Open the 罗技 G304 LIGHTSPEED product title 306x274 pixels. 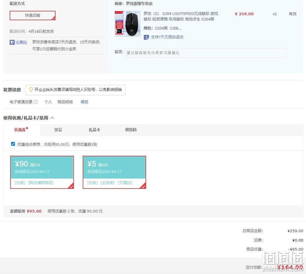click(x=181, y=16)
